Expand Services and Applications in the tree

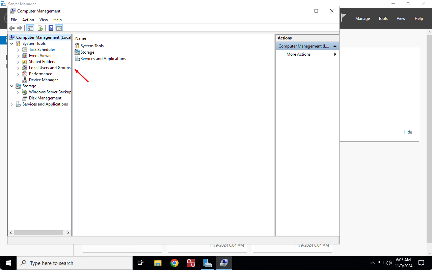pos(12,104)
